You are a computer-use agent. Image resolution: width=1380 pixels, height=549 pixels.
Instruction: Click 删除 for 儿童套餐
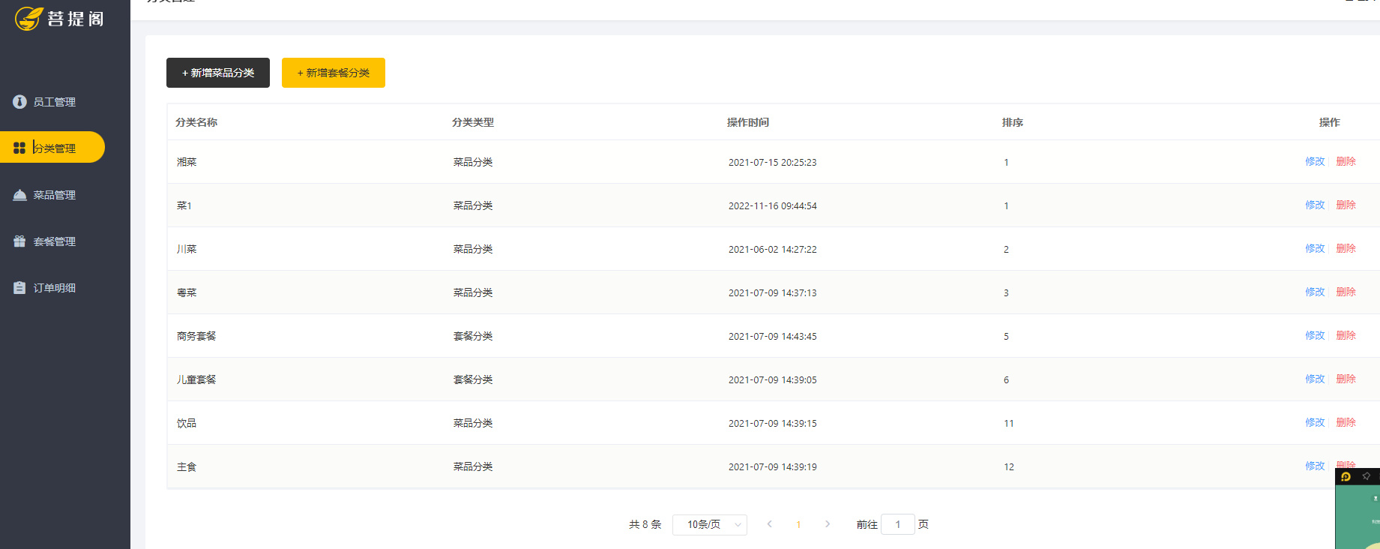pos(1346,379)
